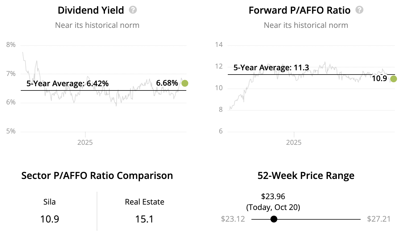Screen dimensions: 405x235
Task: Open the Forward P/AFFO Ratio help icon
Action: [359, 10]
